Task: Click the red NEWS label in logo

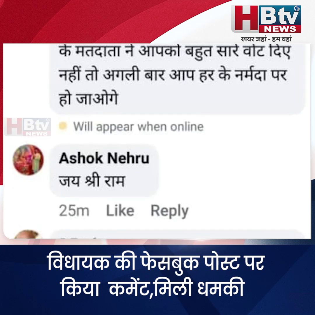Action: tap(280, 29)
